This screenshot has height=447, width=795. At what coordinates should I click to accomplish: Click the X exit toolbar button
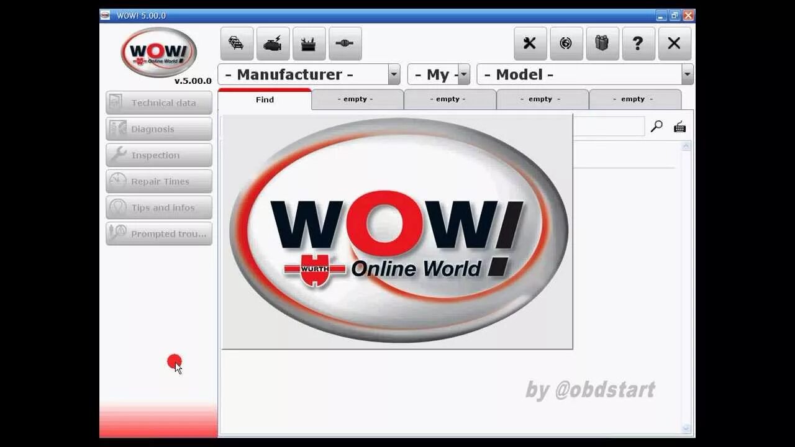pyautogui.click(x=674, y=43)
